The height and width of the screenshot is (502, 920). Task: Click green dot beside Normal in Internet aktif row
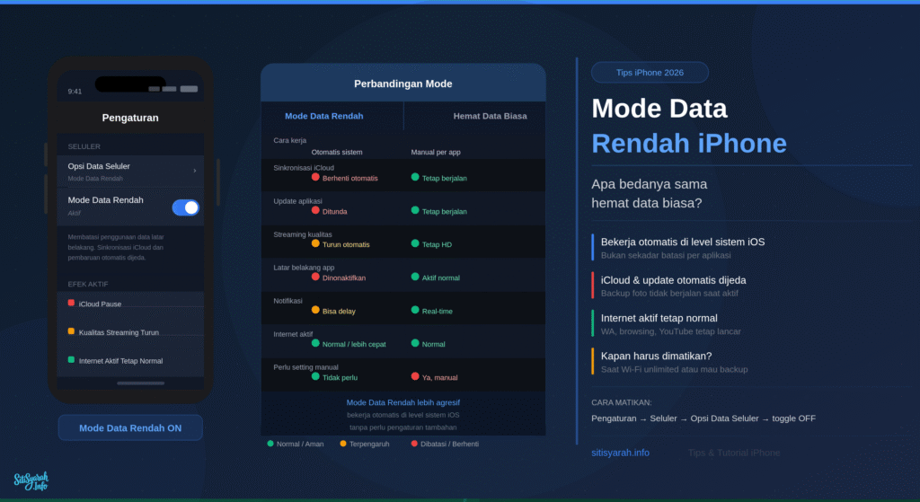pyautogui.click(x=415, y=343)
